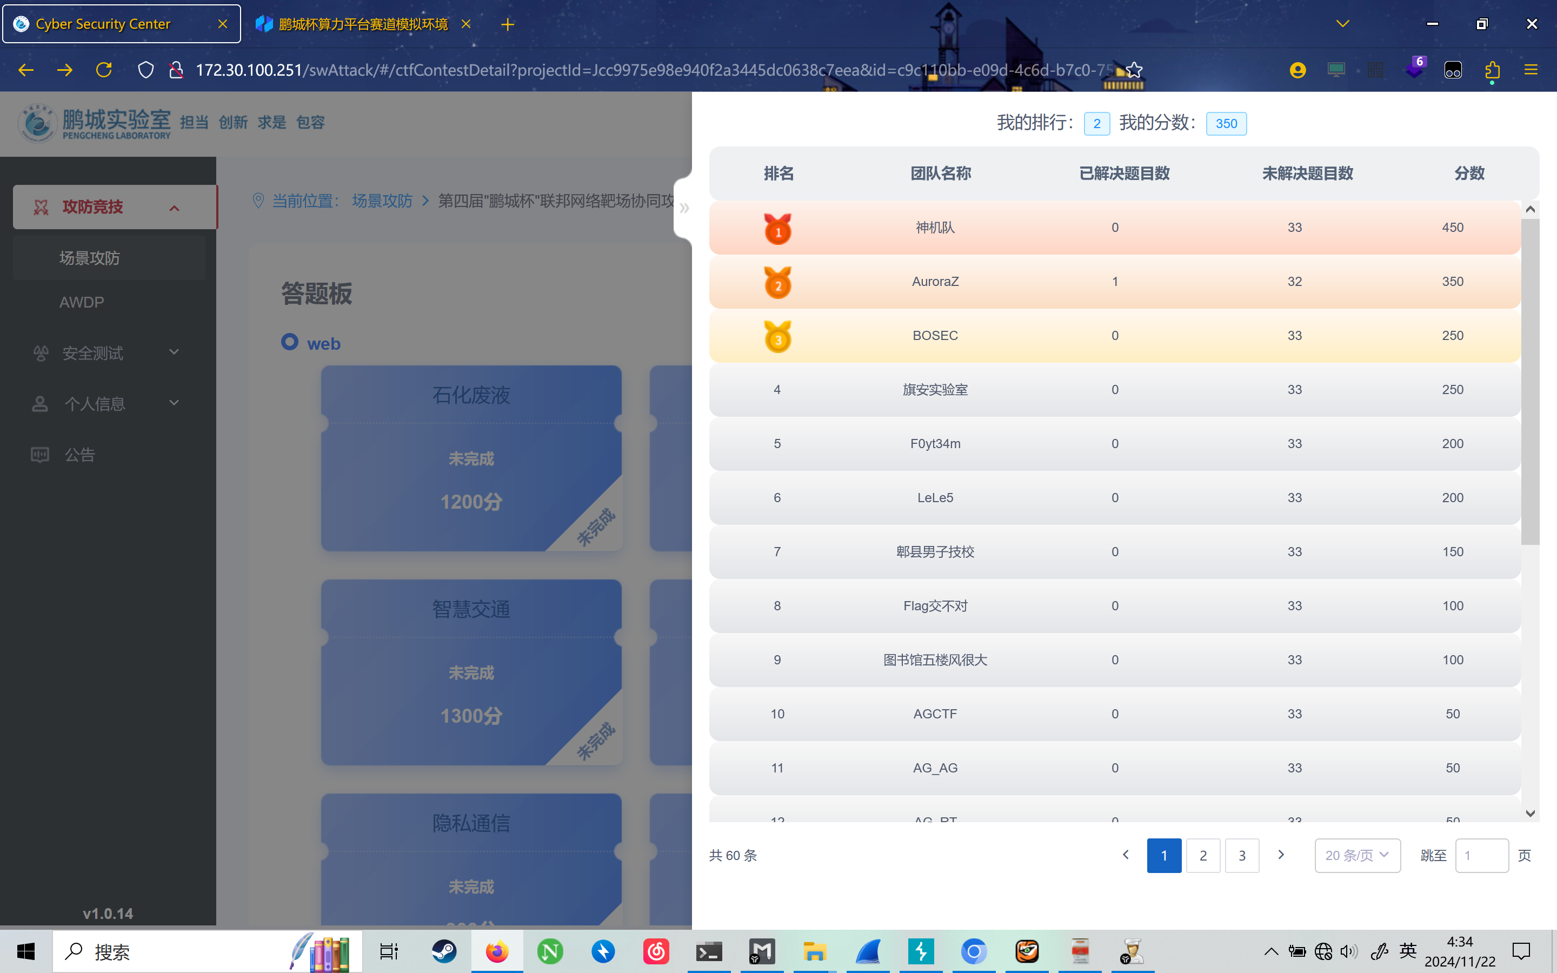Open the 智慧交通 challenge card
Viewport: 1557px width, 973px height.
[471, 672]
